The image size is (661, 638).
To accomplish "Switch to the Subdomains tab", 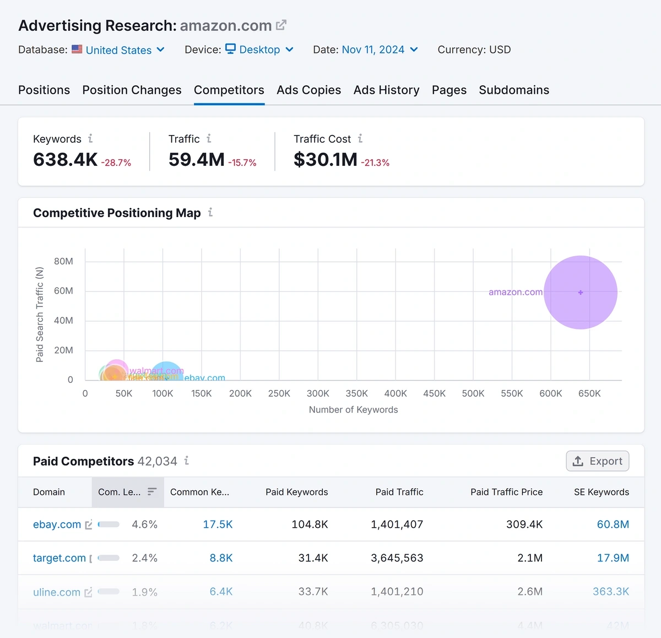I will click(514, 90).
